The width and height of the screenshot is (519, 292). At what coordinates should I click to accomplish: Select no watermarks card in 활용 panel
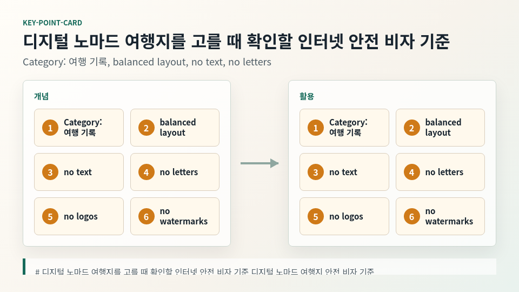pos(440,216)
